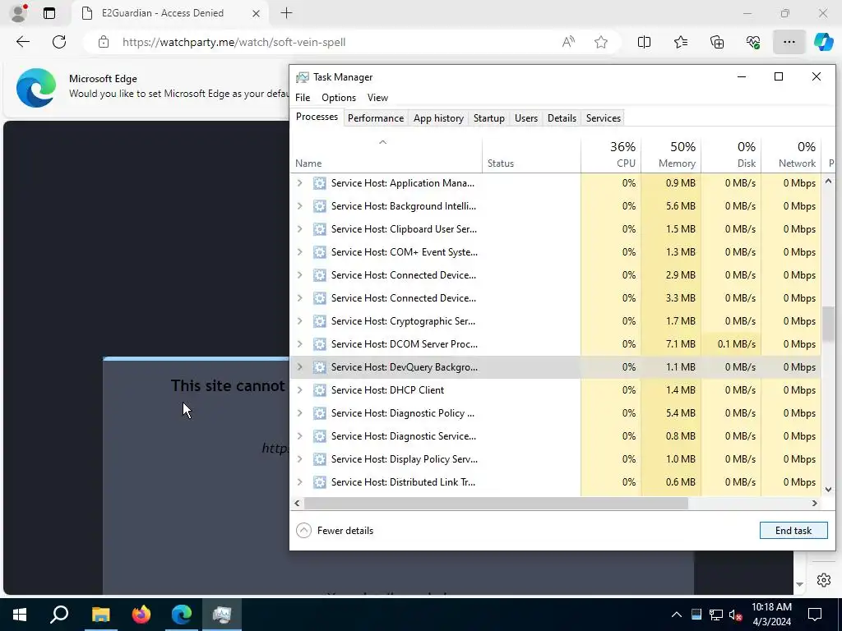Expand Service Host: Diagnostic Policy row
Screen dimensions: 842x631
pos(299,413)
